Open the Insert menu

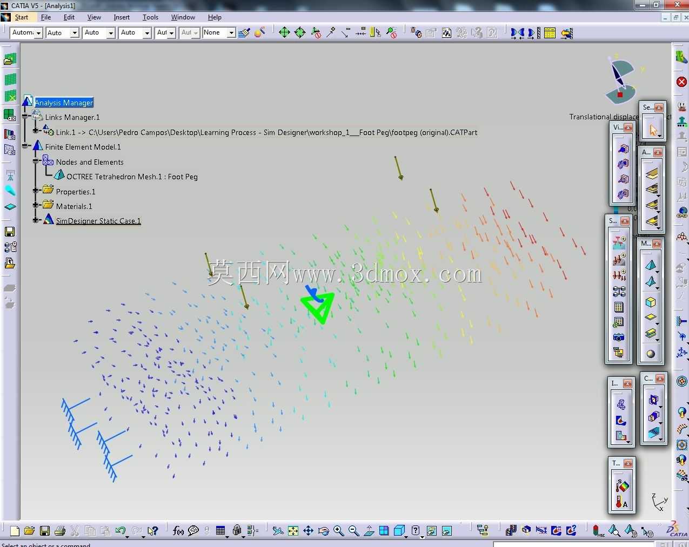(x=122, y=17)
